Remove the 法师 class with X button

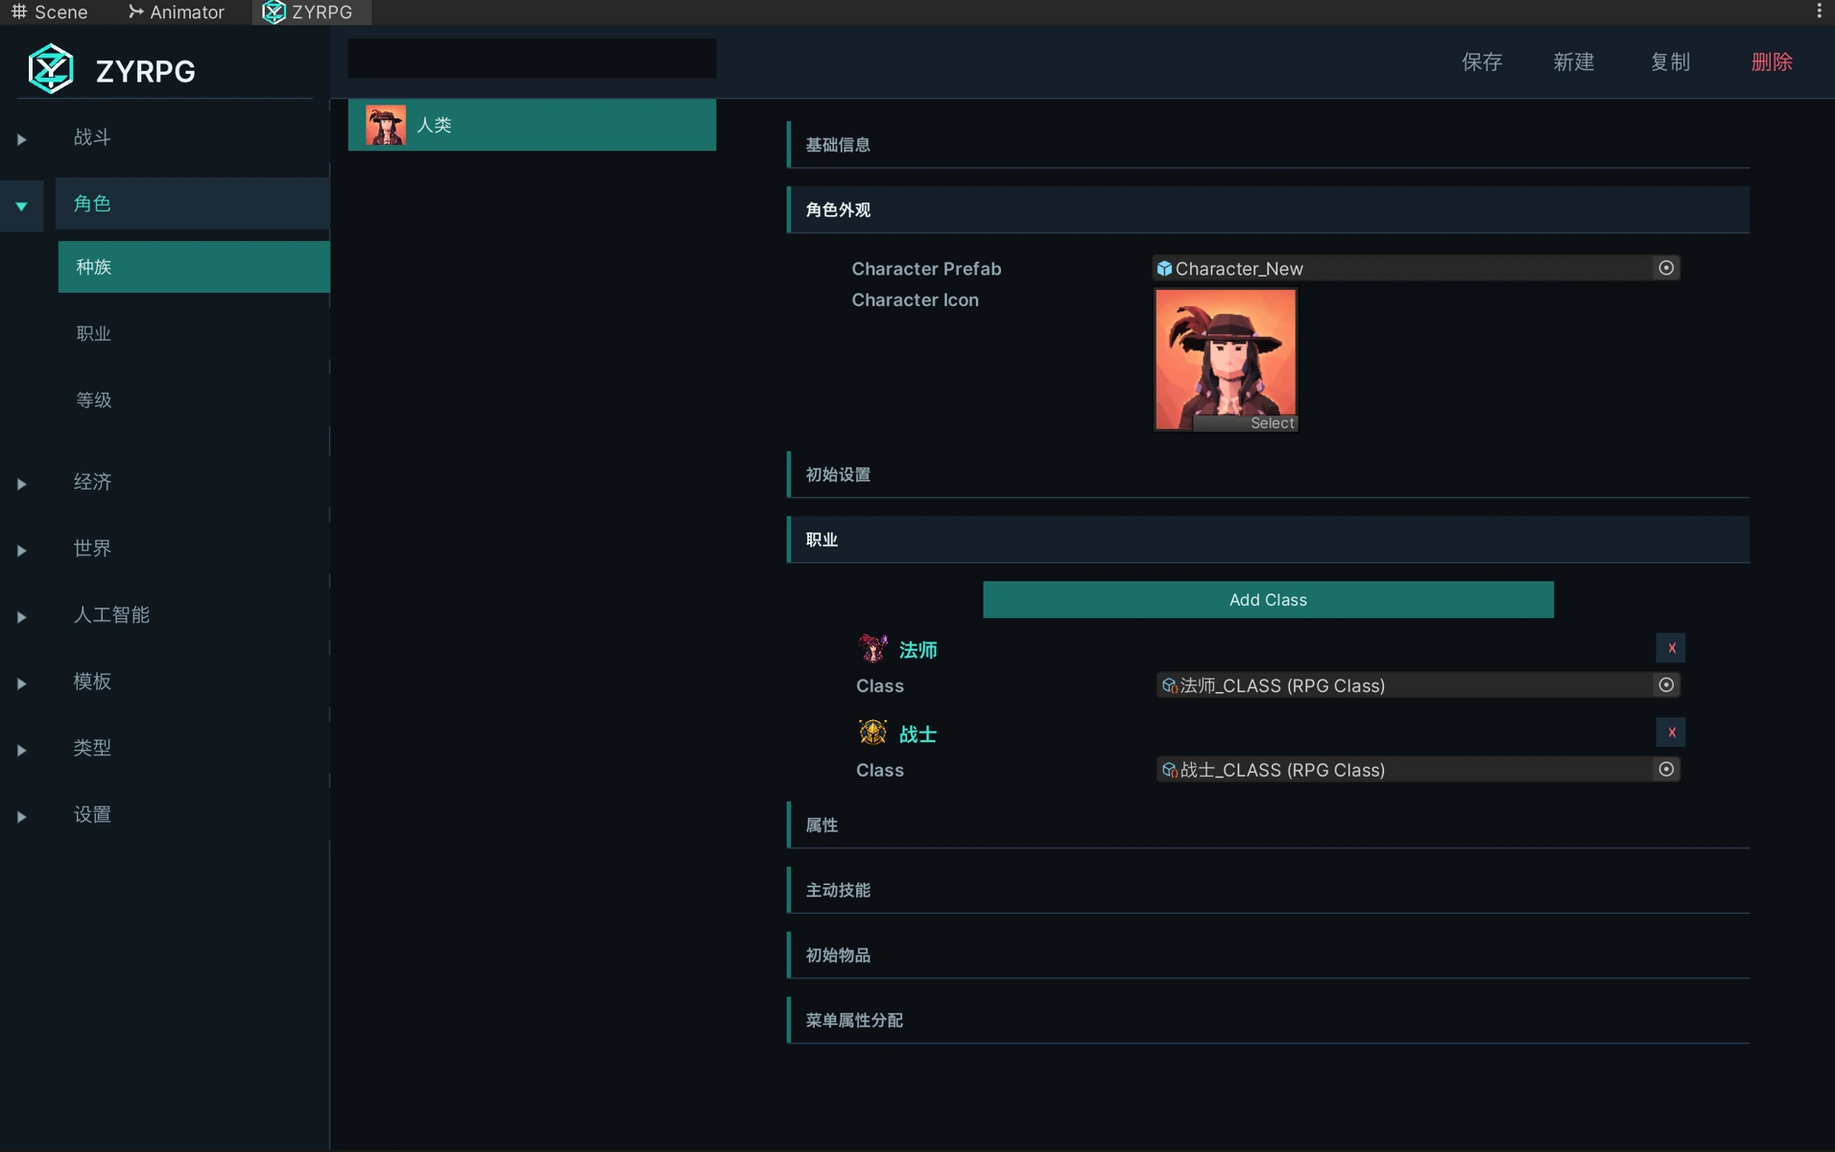pos(1671,648)
